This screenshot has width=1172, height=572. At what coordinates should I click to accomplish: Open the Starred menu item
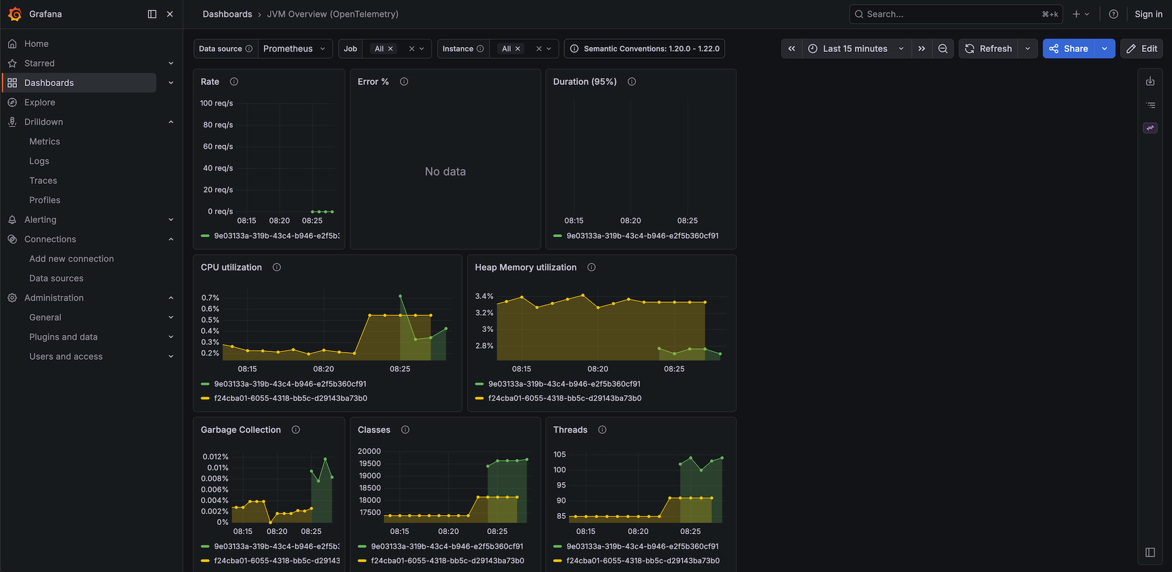coord(39,63)
